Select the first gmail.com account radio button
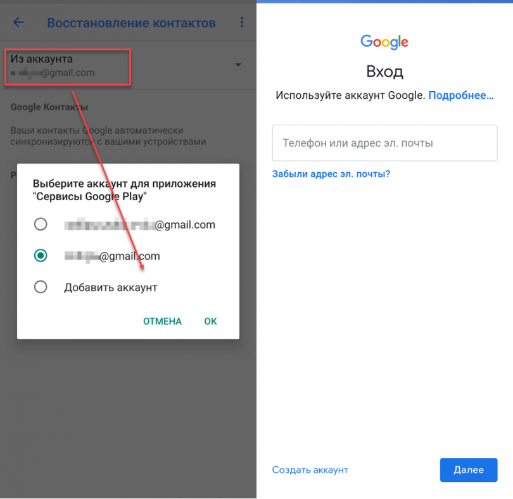This screenshot has height=499, width=513. (x=41, y=224)
